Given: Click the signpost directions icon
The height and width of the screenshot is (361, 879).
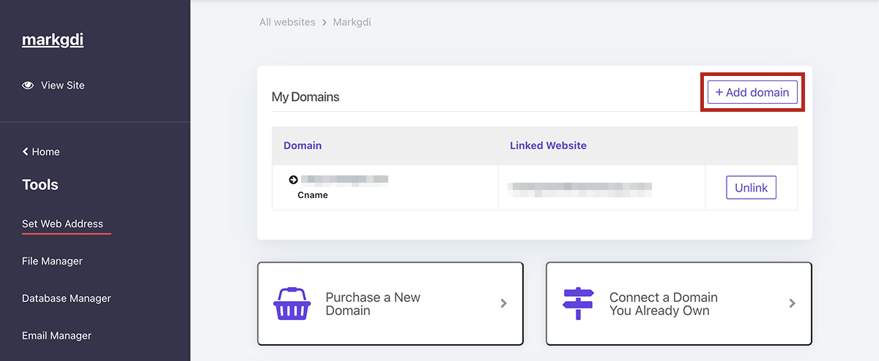Looking at the screenshot, I should (578, 303).
